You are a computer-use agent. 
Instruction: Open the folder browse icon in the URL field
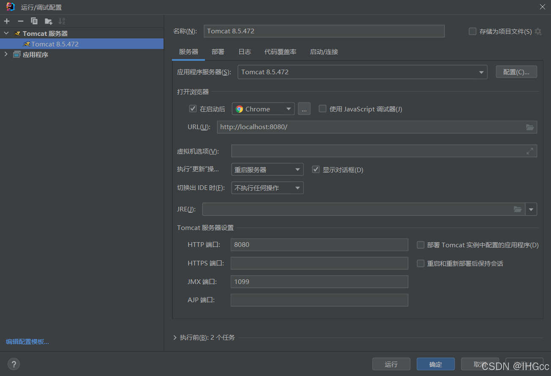[530, 127]
